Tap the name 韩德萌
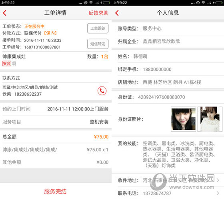The width and height of the screenshot is (224, 199). (x=140, y=56)
